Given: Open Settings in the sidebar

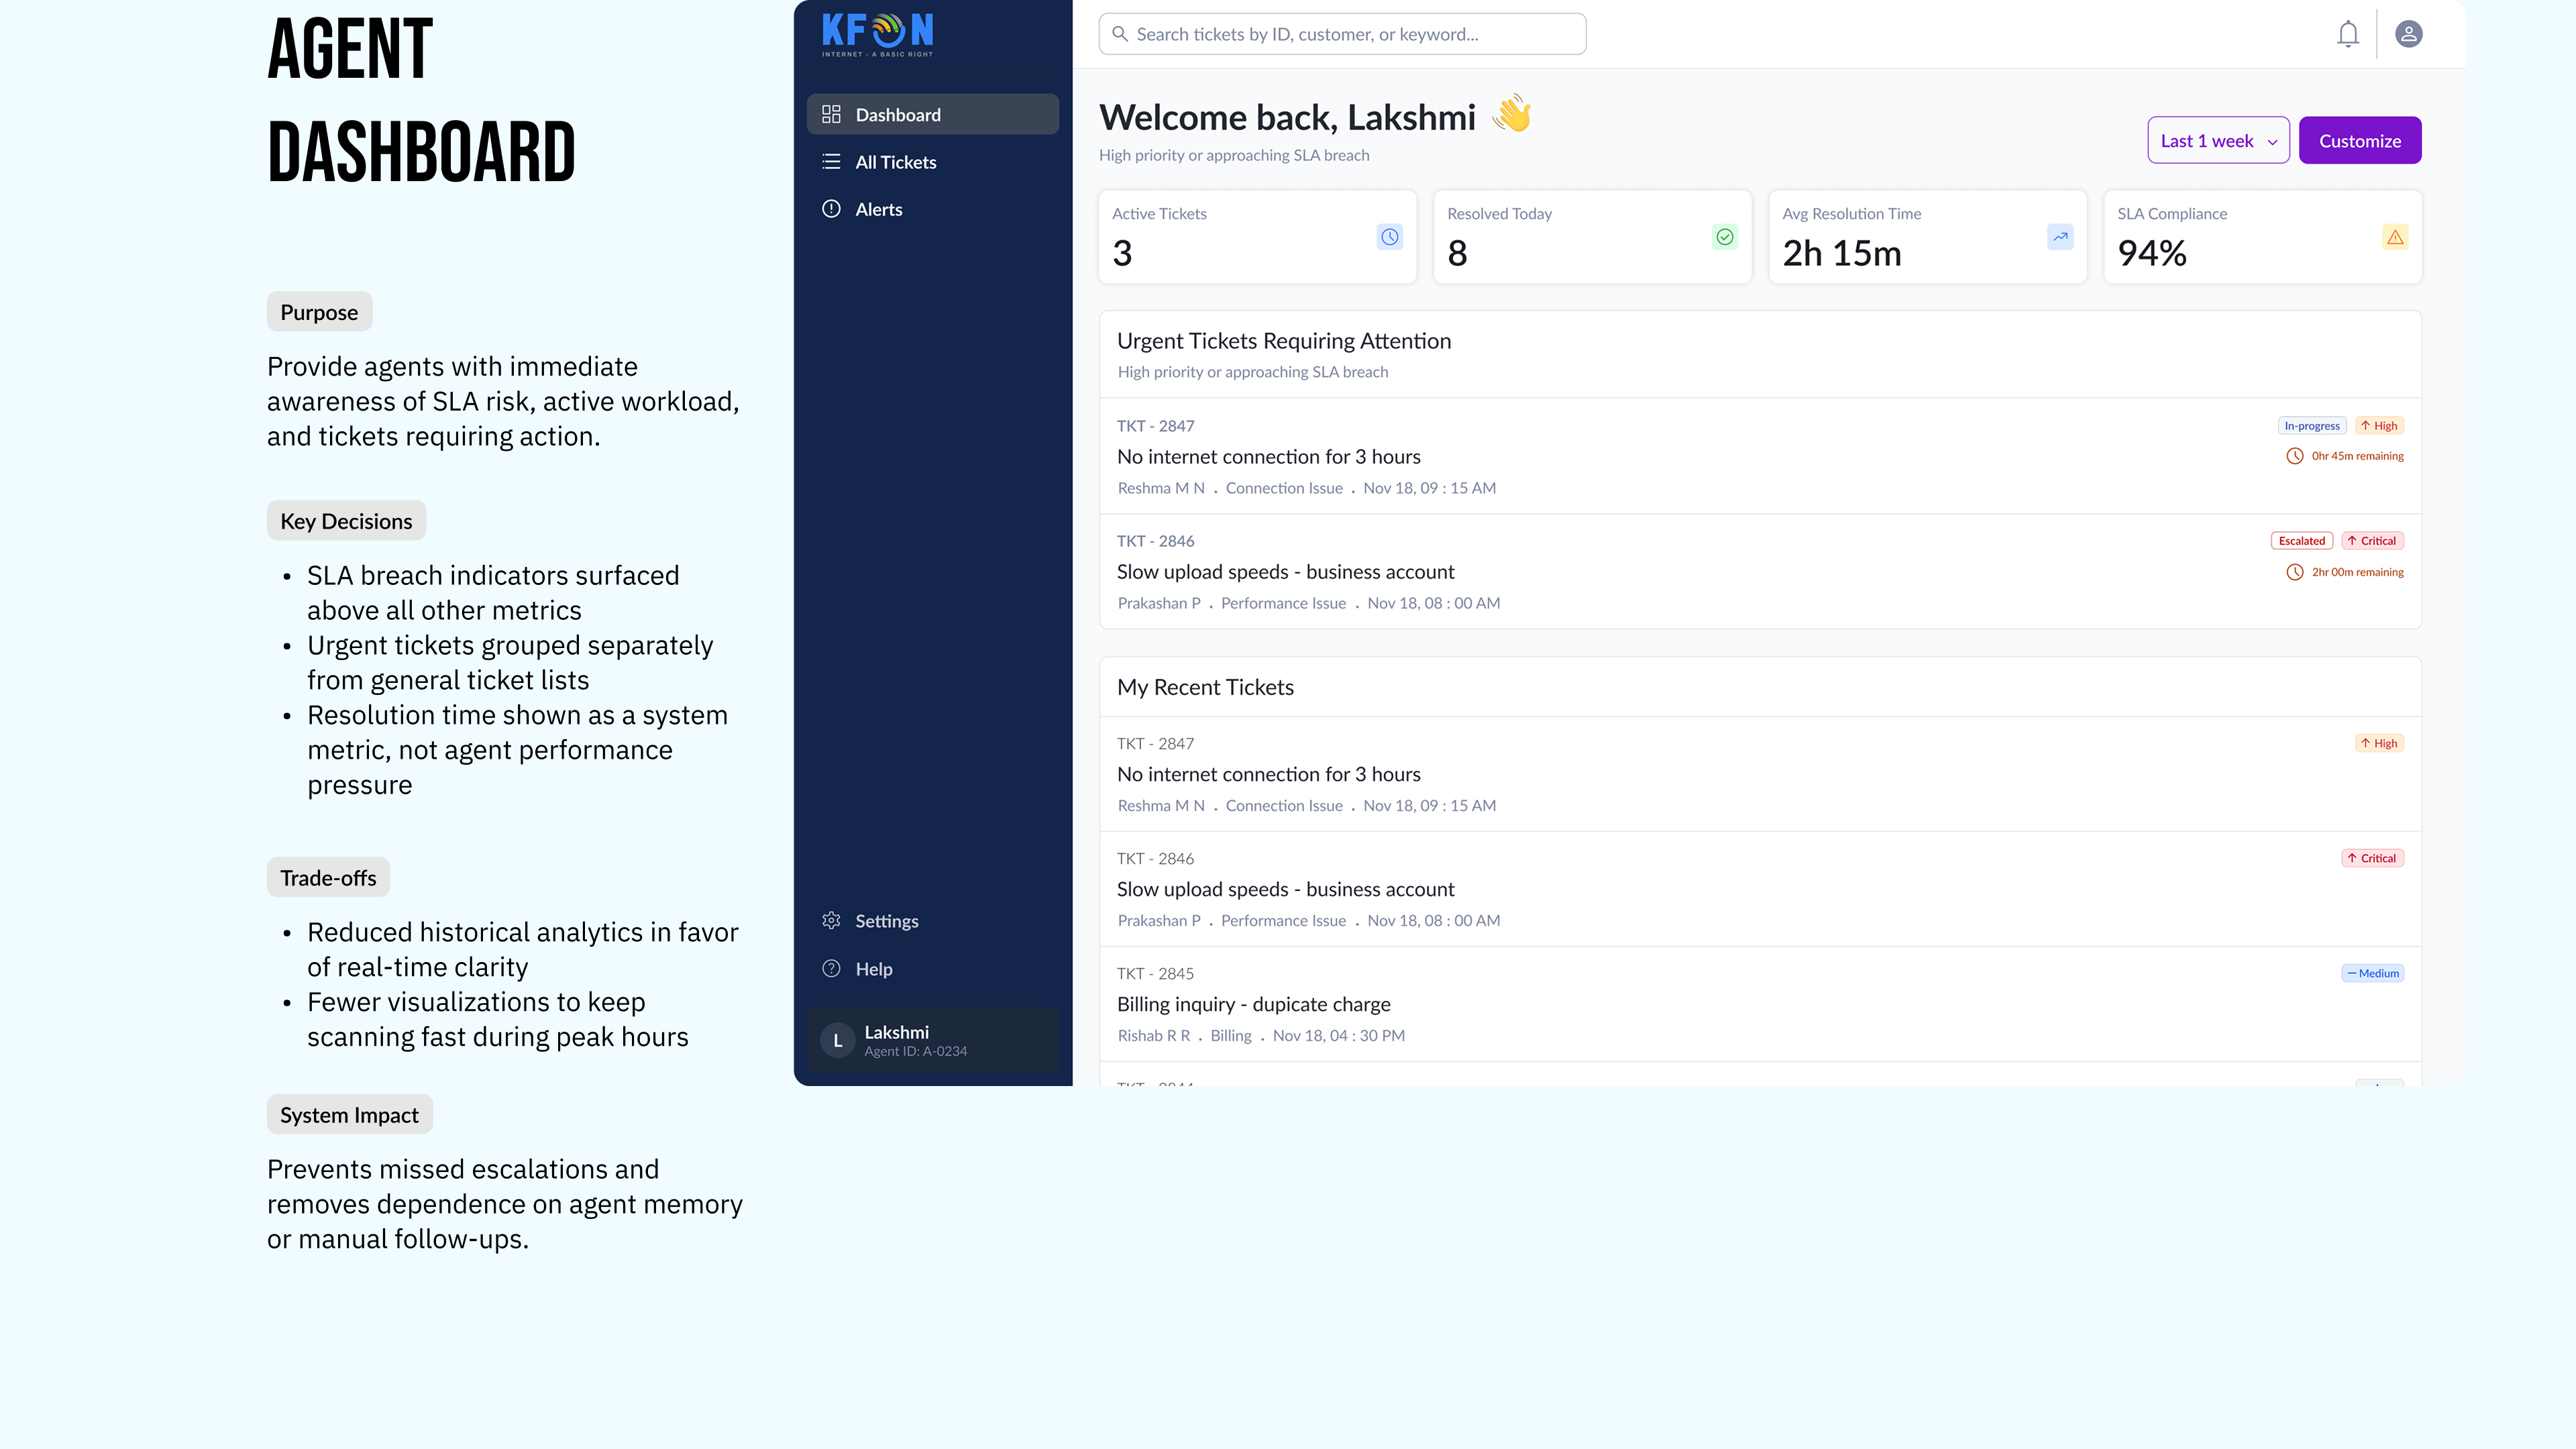Looking at the screenshot, I should 932,921.
